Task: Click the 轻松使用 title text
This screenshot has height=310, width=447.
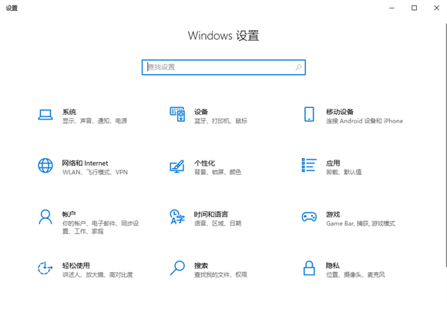Action: click(76, 265)
